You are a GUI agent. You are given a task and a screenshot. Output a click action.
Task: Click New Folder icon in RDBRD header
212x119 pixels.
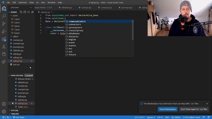tap(25, 12)
